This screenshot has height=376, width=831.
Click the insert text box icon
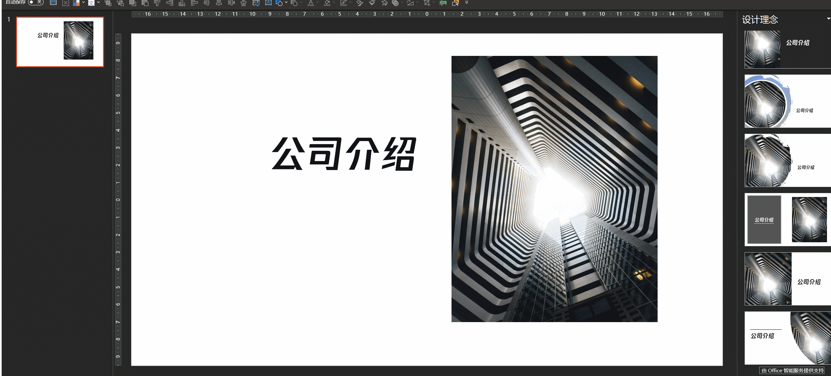tap(268, 3)
